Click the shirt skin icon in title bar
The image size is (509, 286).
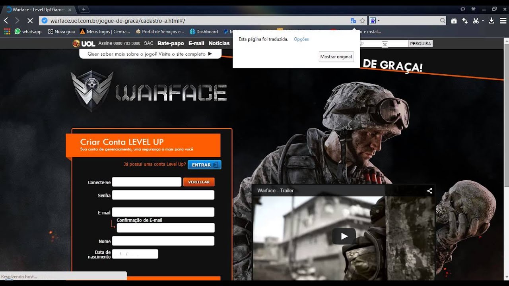pyautogui.click(x=473, y=9)
